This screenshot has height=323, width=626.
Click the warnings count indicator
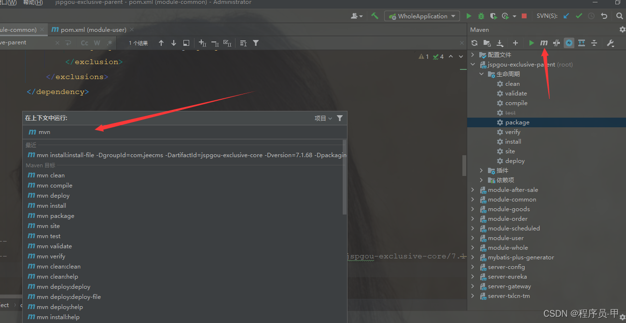424,56
